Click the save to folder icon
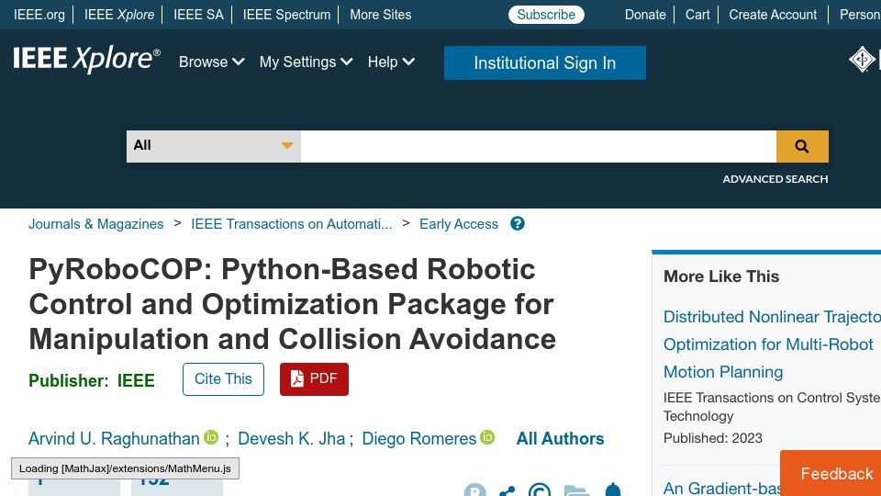This screenshot has height=496, width=881. coord(576,490)
